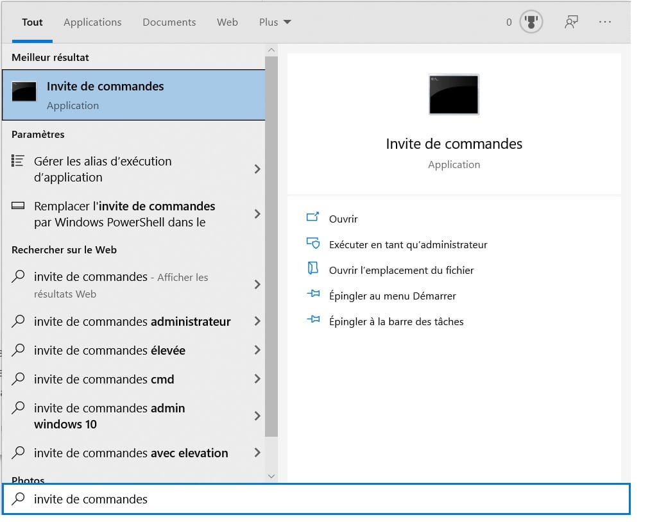The width and height of the screenshot is (650, 522).
Task: Click the small Command Prompt icon in best result
Action: coord(24,92)
